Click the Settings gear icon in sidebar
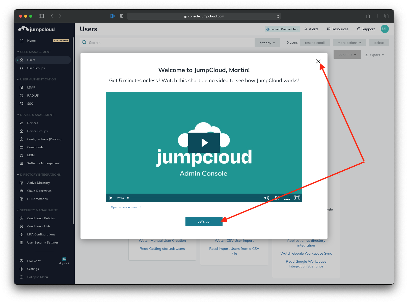 coord(21,269)
